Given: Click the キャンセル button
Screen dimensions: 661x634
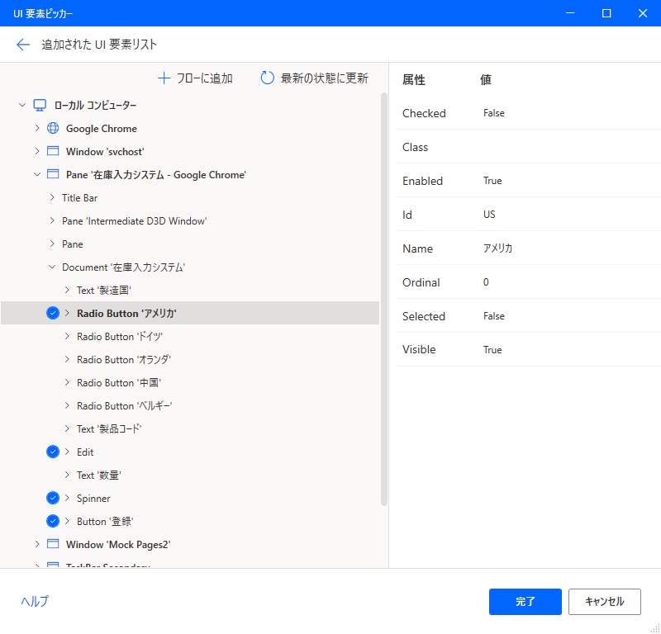Looking at the screenshot, I should (x=605, y=602).
